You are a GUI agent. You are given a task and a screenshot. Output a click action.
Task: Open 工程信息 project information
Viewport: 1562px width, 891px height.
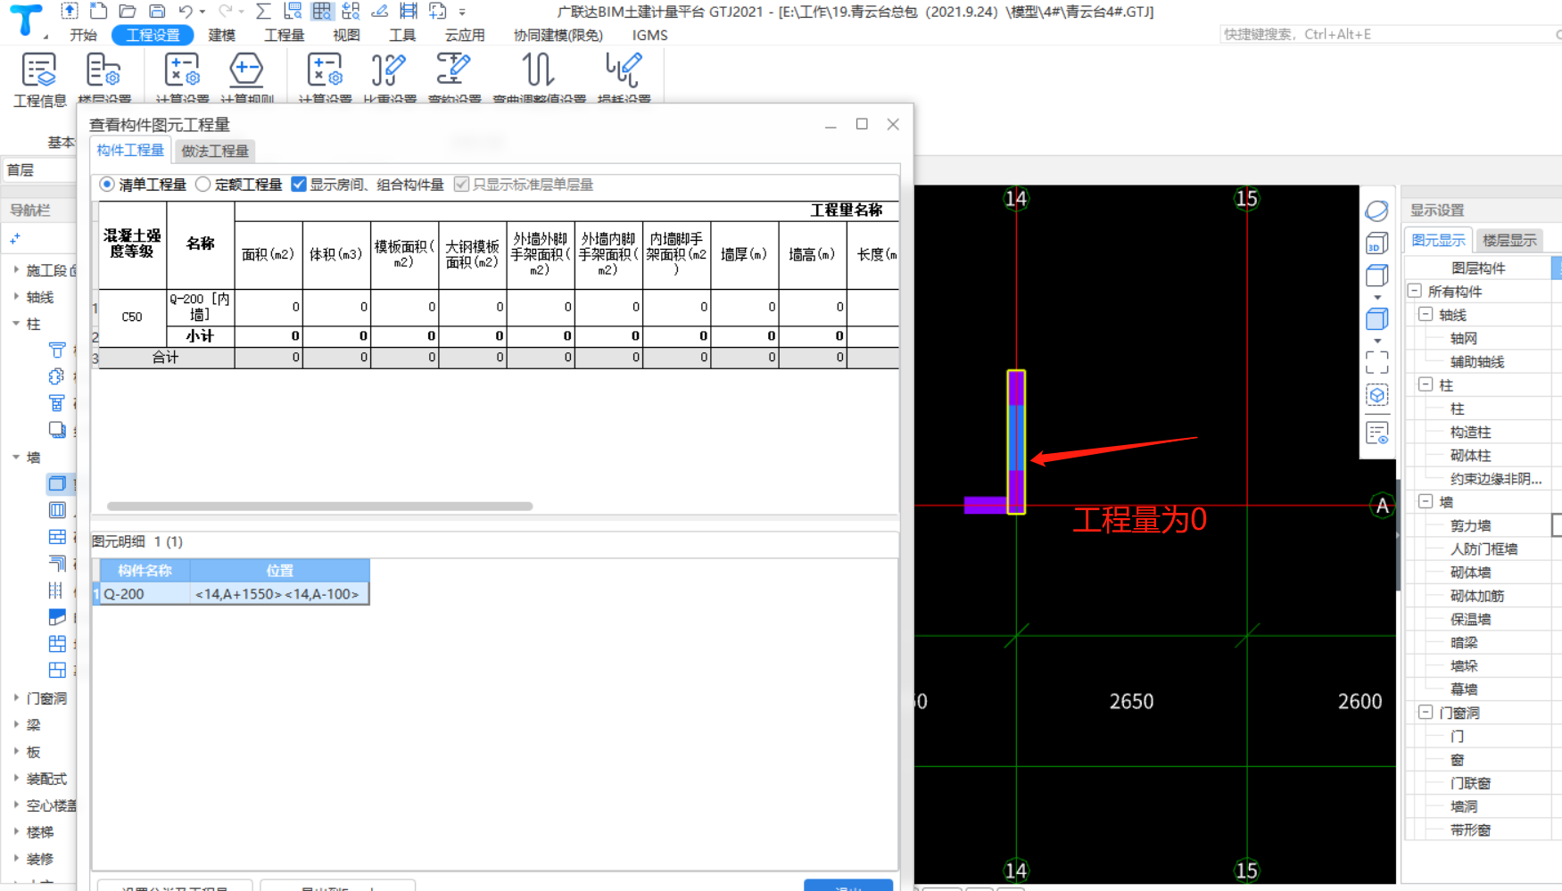point(39,78)
